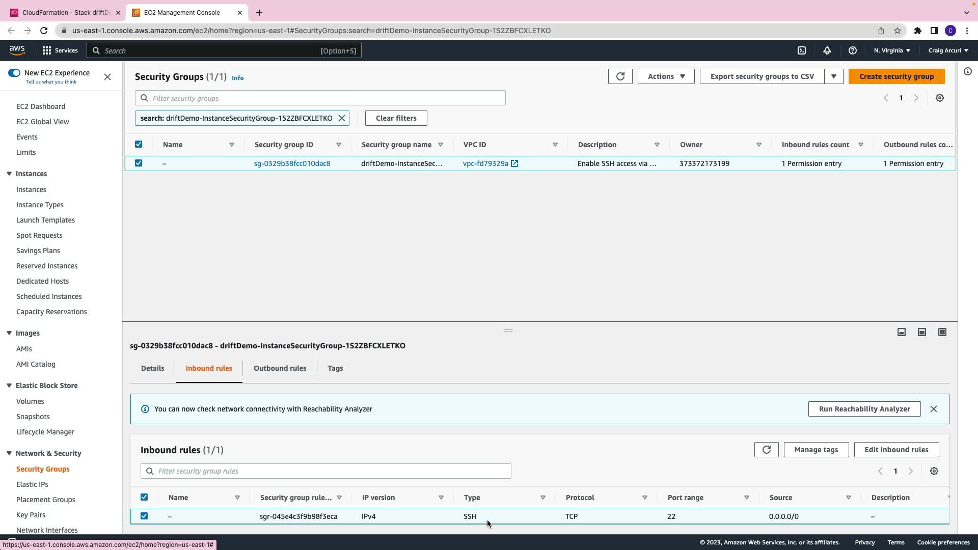978x550 pixels.
Task: Open the sg-0329b38fcc010dac8 link
Action: click(292, 163)
